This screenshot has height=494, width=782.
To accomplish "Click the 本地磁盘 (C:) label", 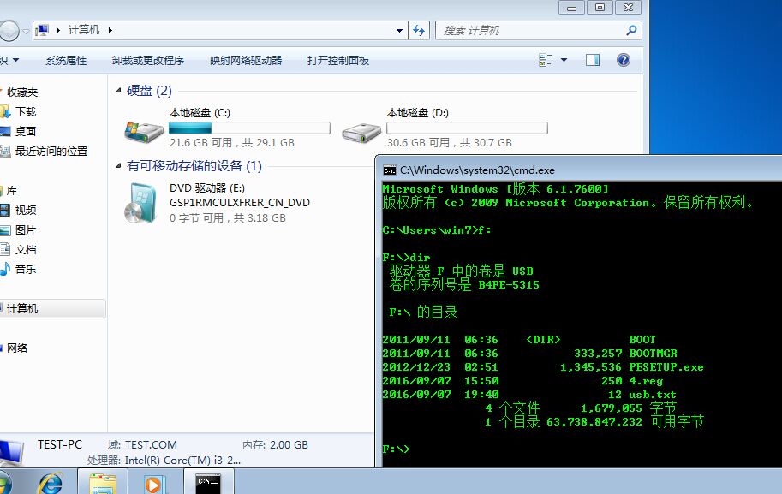I will [x=200, y=113].
